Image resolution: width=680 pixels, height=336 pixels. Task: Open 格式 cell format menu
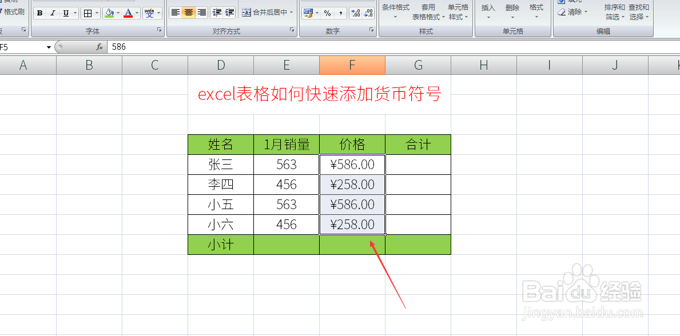click(536, 11)
